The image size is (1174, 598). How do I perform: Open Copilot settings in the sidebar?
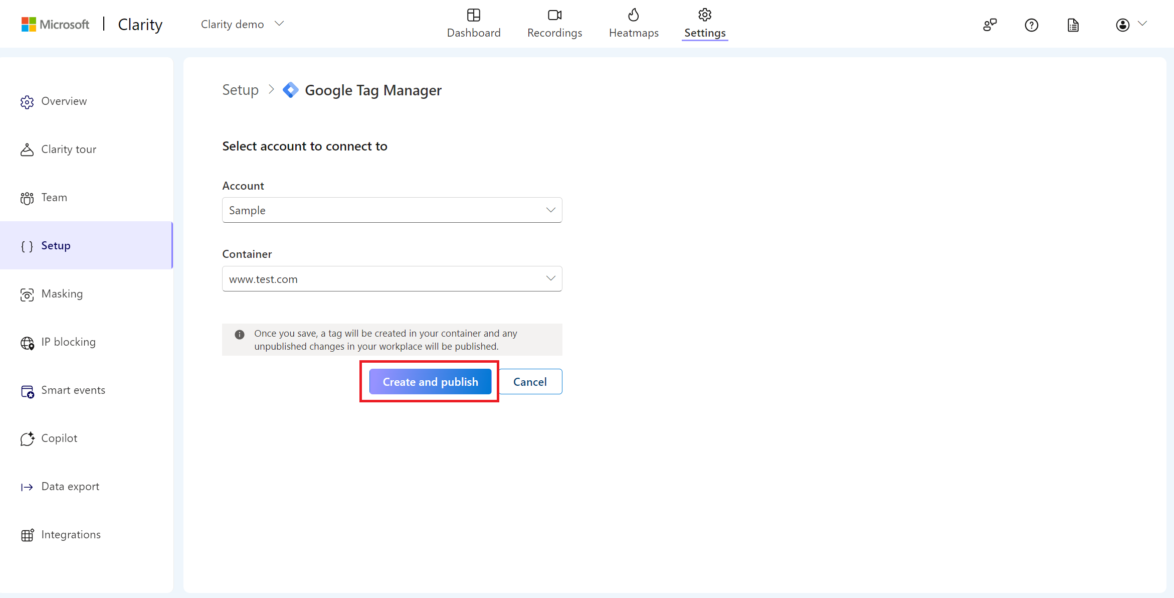point(86,438)
